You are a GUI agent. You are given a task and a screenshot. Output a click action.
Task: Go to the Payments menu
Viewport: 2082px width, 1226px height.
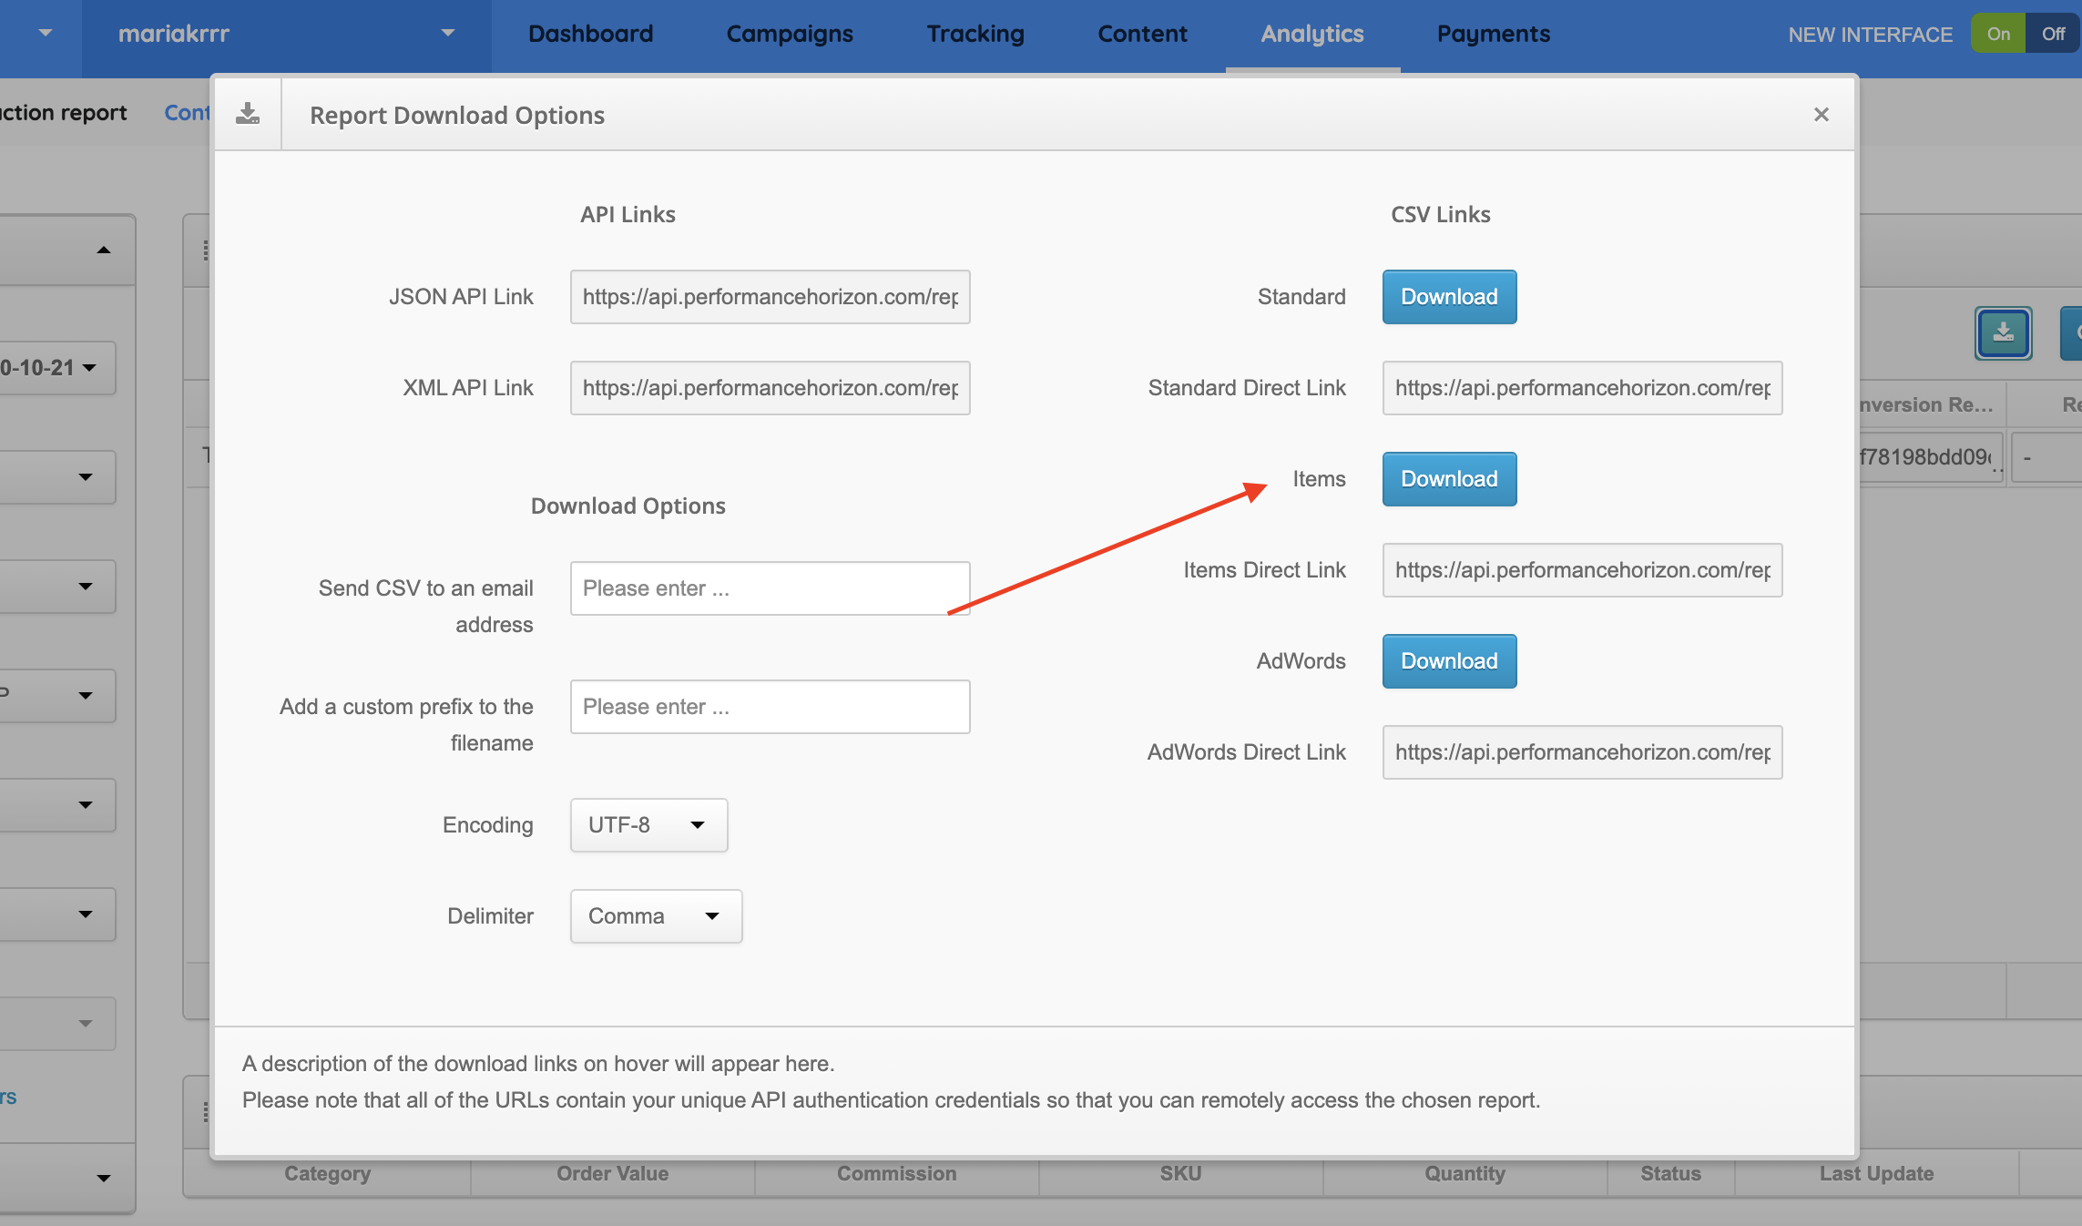[1493, 34]
